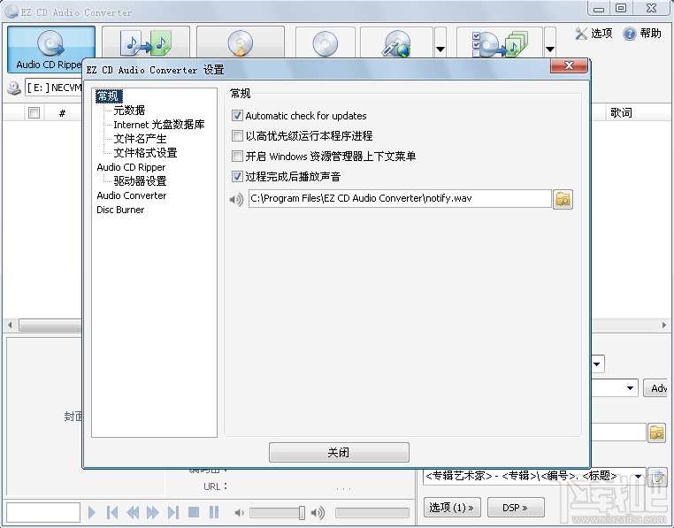The height and width of the screenshot is (528, 674).
Task: Start playback with the play button
Action: point(92,512)
